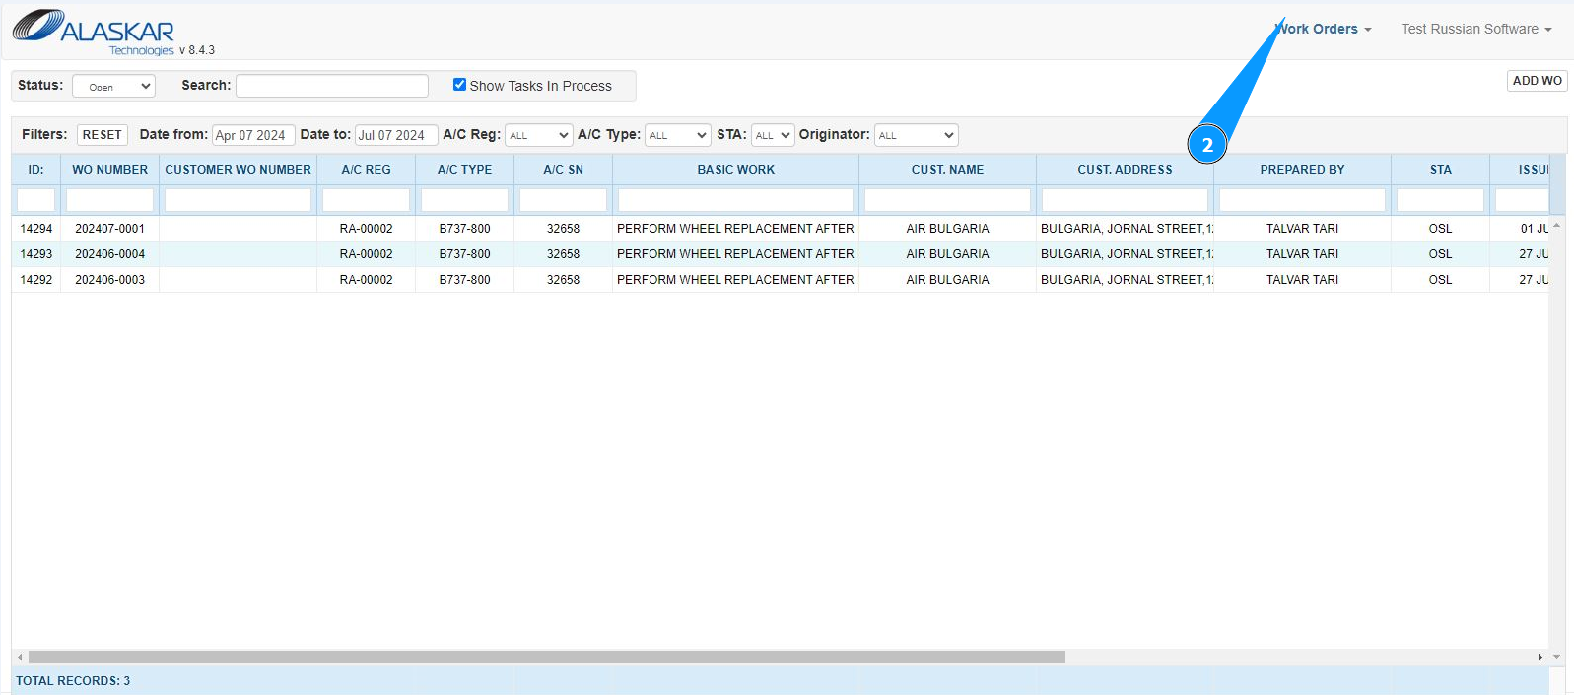1574x695 pixels.
Task: Click RA-00002 in row 14294
Action: pyautogui.click(x=367, y=229)
